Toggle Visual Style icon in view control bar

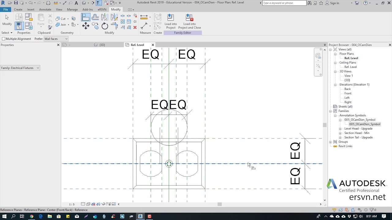tap(88, 204)
